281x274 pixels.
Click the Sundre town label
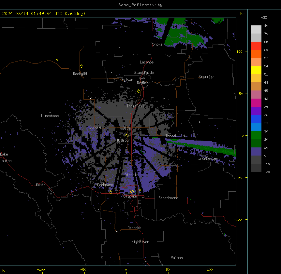point(95,127)
